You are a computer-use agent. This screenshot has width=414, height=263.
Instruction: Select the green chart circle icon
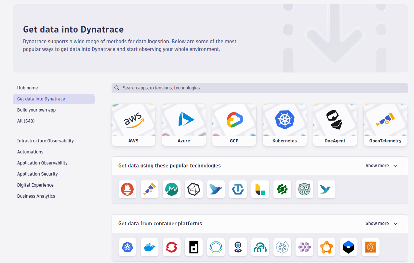click(x=172, y=189)
